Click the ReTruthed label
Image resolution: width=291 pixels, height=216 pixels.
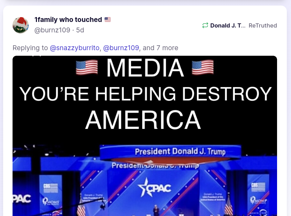263,25
